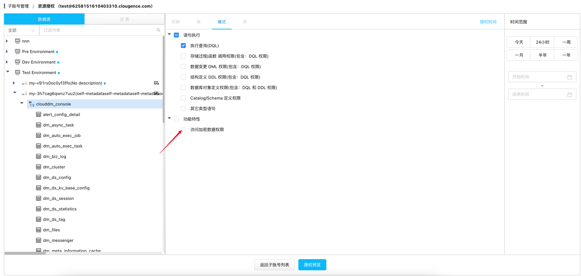Click the Pre Environment chart icon
Image resolution: width=581 pixels, height=276 pixels.
point(17,51)
